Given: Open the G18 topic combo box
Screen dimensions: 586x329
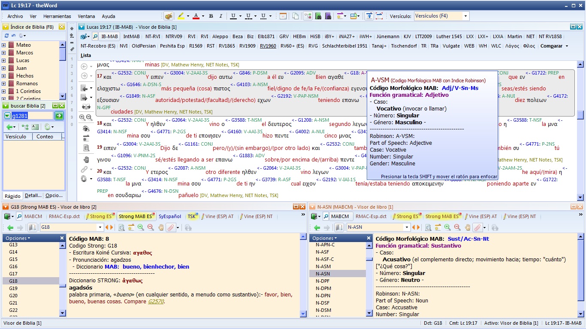Looking at the screenshot, I should pyautogui.click(x=72, y=227).
